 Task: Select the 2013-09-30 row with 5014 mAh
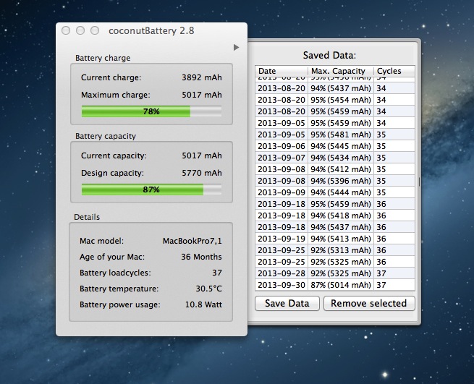point(335,285)
